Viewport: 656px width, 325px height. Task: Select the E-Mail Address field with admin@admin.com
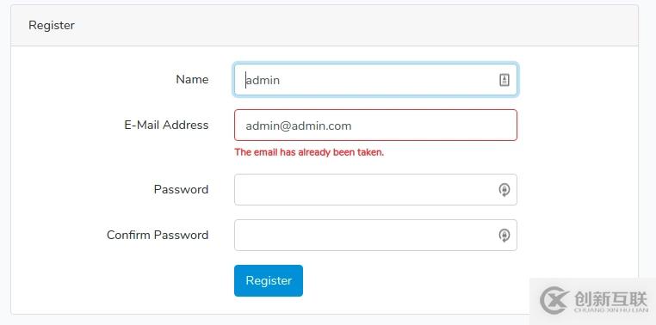coord(375,126)
